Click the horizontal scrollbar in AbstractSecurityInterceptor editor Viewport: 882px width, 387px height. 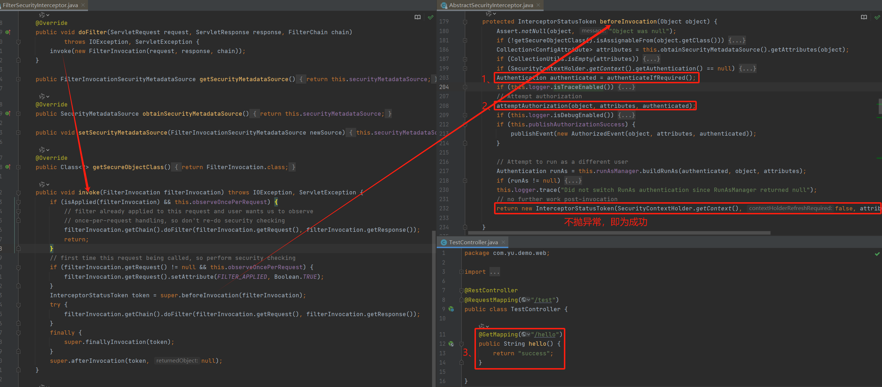(619, 233)
